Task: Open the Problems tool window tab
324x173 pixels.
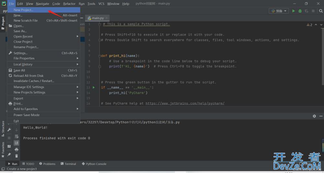Action: tap(47, 164)
